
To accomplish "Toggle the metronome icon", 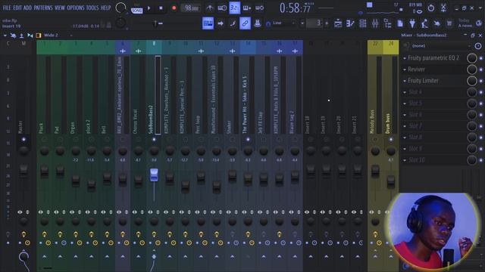I will tap(210, 8).
